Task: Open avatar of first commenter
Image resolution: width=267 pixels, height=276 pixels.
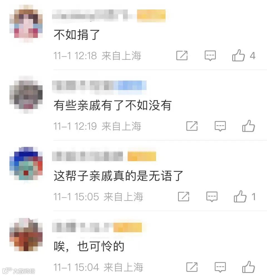Action: [x=26, y=24]
